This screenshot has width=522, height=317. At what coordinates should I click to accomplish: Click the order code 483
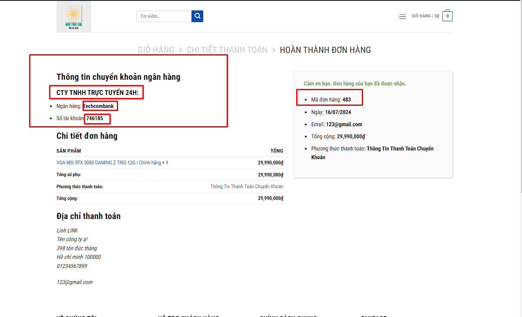pos(347,100)
